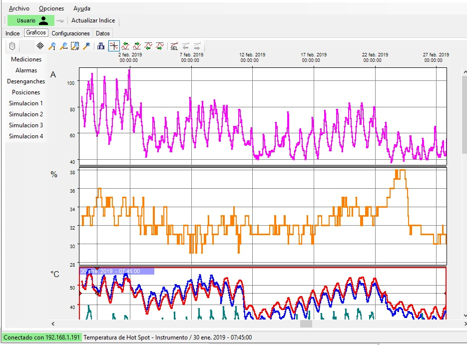Open the Opciones menu
Screen dimensions: 467x345
[51, 8]
